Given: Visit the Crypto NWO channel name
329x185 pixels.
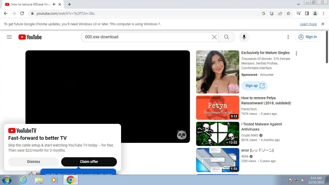Looking at the screenshot, I should click(x=250, y=135).
